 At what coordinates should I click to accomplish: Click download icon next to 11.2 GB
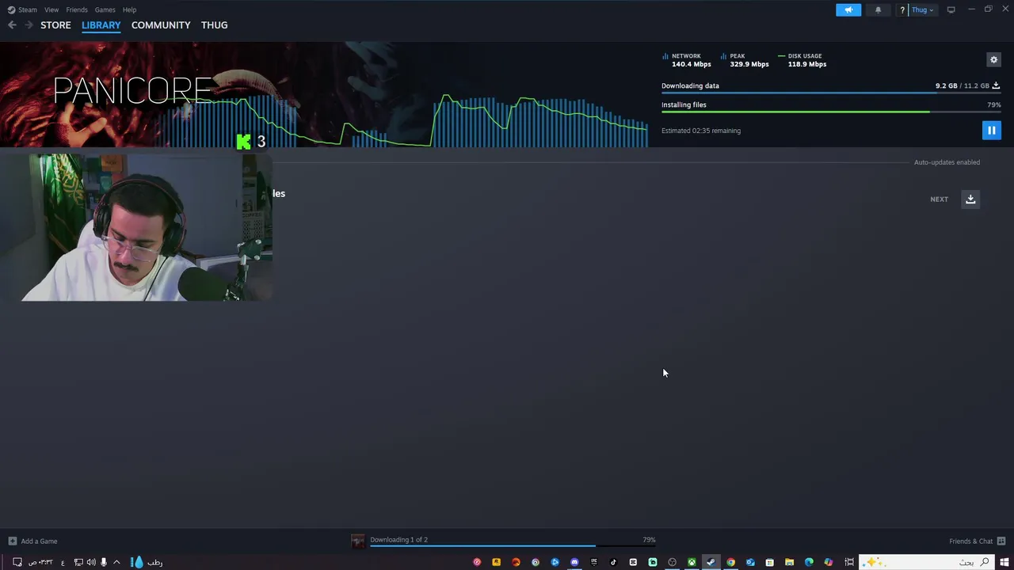click(996, 85)
